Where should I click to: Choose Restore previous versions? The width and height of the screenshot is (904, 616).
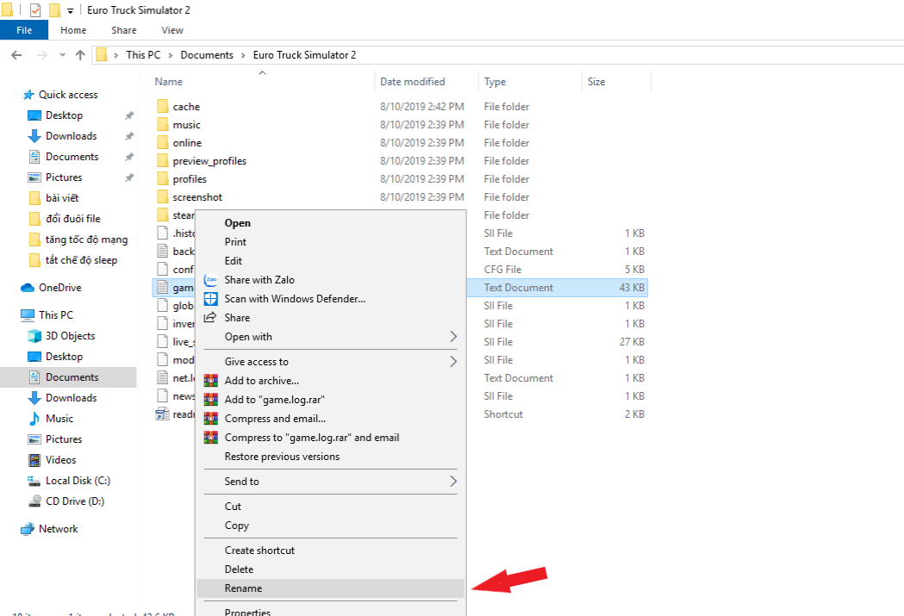282,457
